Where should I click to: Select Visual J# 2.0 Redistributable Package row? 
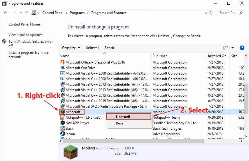pos(152,106)
